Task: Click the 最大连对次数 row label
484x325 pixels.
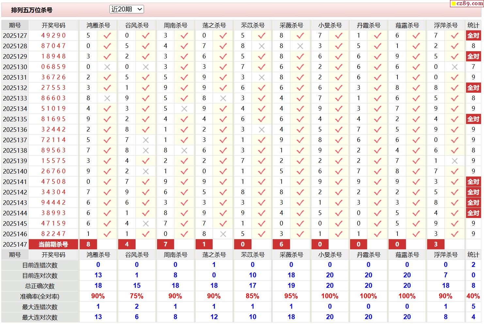Action: [40, 317]
